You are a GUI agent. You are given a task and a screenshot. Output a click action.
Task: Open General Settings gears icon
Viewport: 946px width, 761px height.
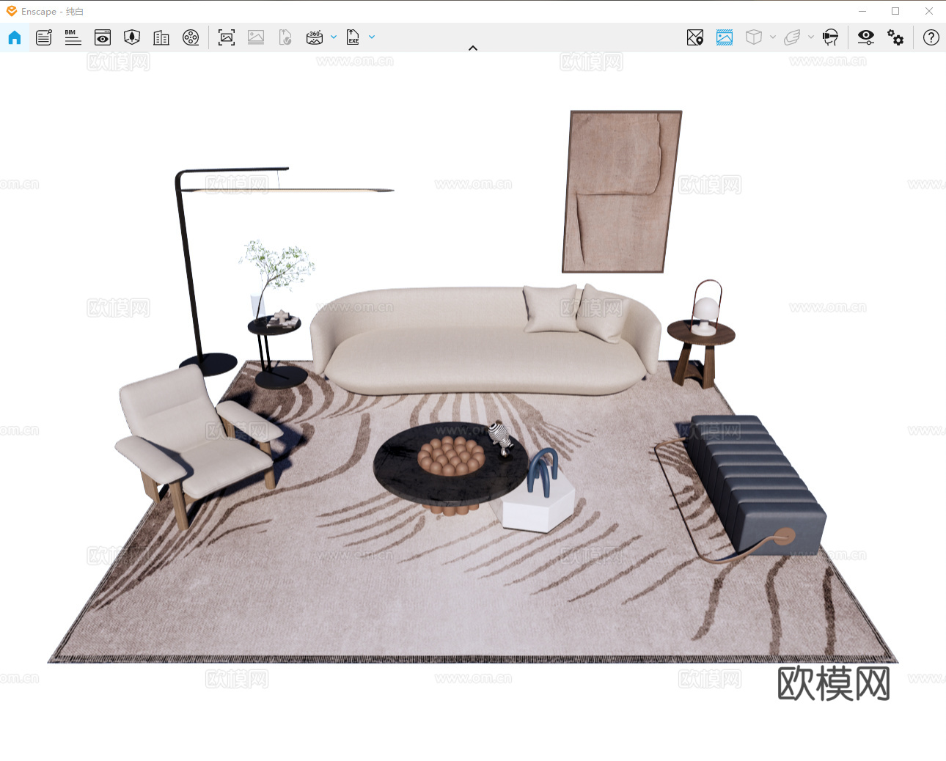point(895,37)
